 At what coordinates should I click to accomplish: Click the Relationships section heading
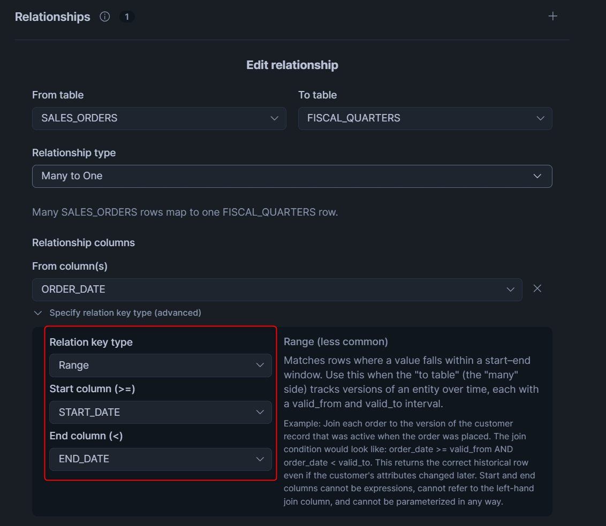click(x=52, y=17)
